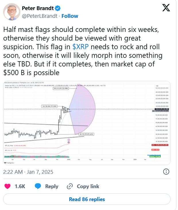Open the info icon beside the timestamp

(166, 172)
